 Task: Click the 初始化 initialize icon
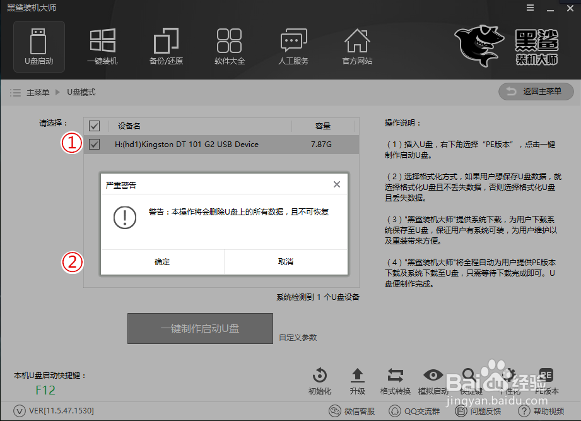pyautogui.click(x=319, y=379)
